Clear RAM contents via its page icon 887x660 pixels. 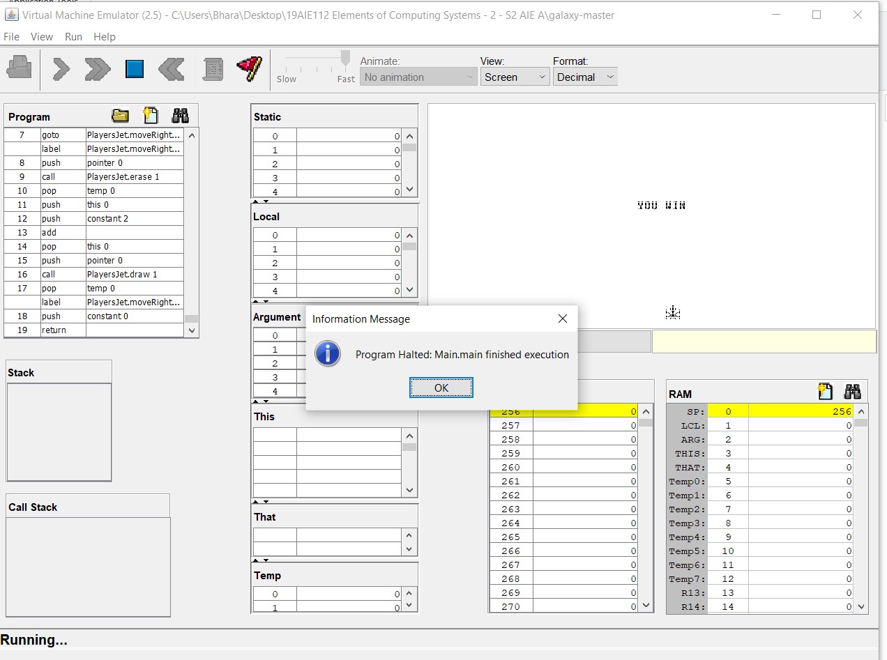(x=826, y=391)
